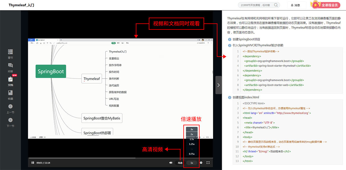Open the video settings gear
This screenshot has height=170, width=346.
pos(201,163)
